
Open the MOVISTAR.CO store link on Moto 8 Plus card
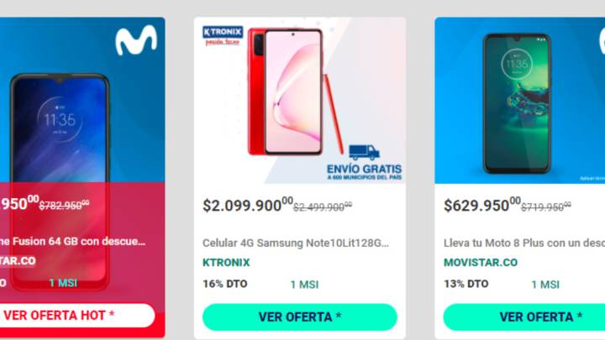point(481,263)
